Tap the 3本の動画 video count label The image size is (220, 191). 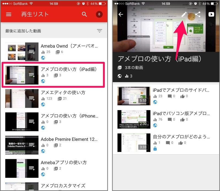[x=134, y=68]
